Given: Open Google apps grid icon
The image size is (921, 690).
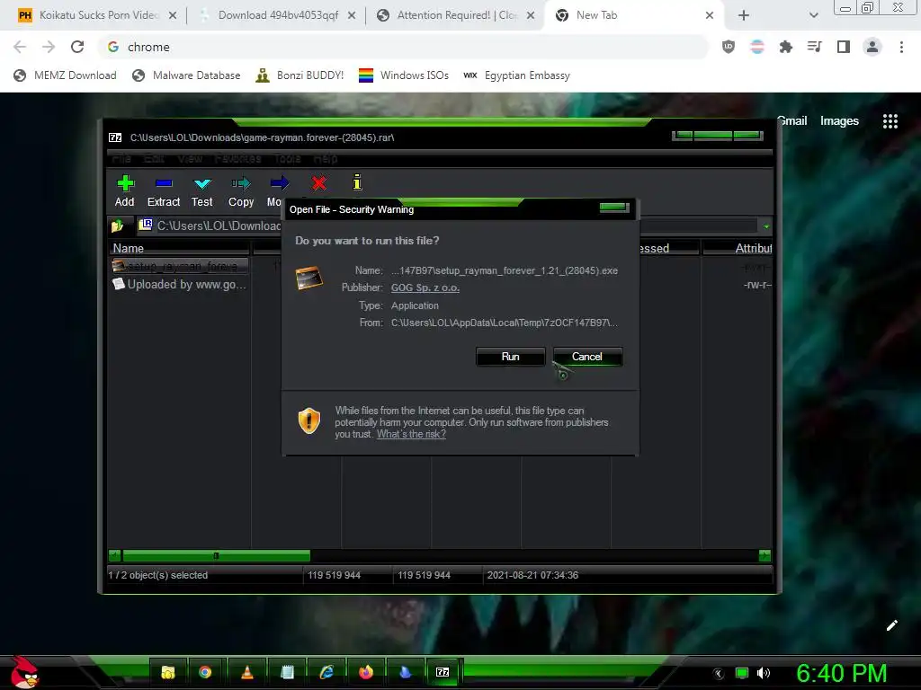Looking at the screenshot, I should pos(890,121).
